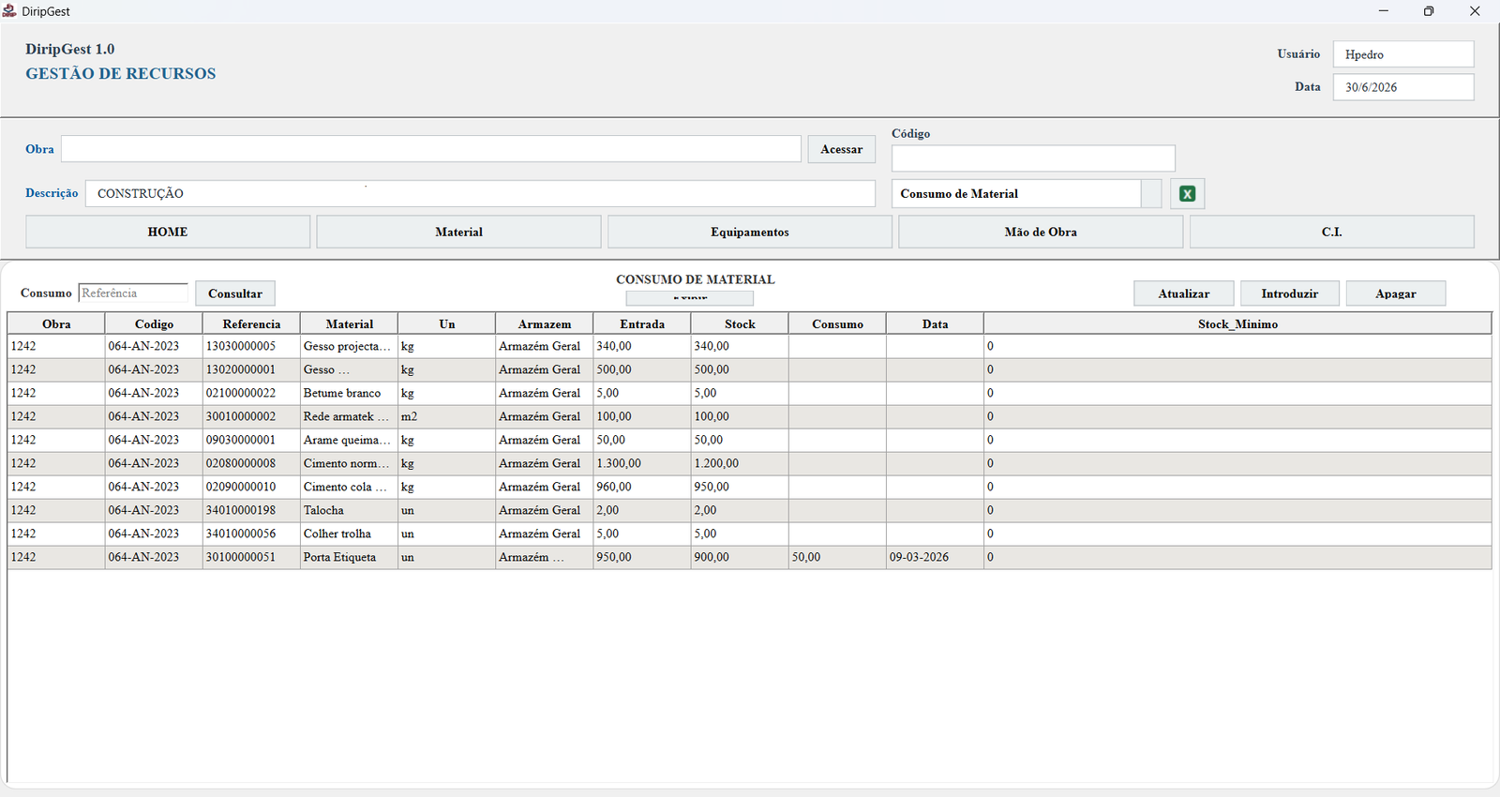The height and width of the screenshot is (797, 1500).
Task: Click the Consultar button
Action: click(x=235, y=293)
